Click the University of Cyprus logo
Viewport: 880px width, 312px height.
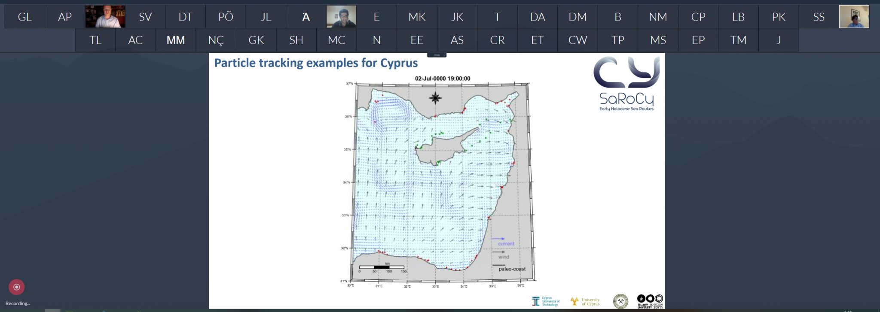[585, 302]
